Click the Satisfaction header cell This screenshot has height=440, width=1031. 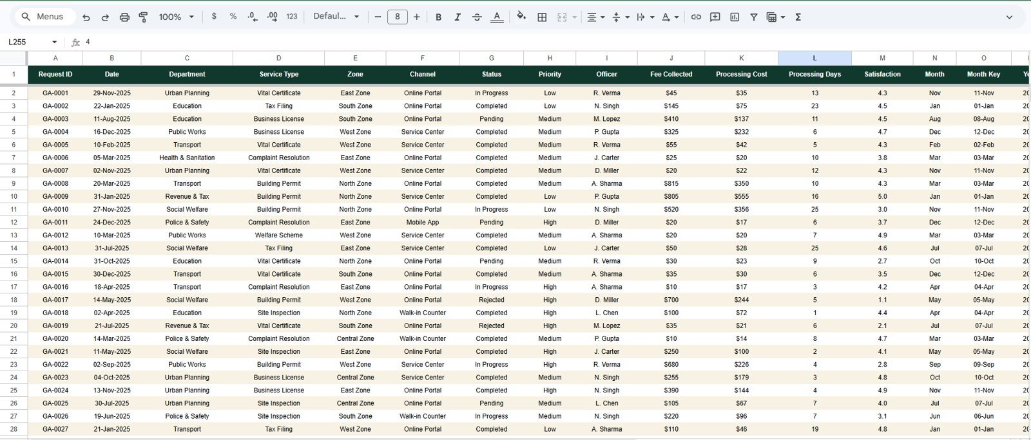[x=882, y=75]
